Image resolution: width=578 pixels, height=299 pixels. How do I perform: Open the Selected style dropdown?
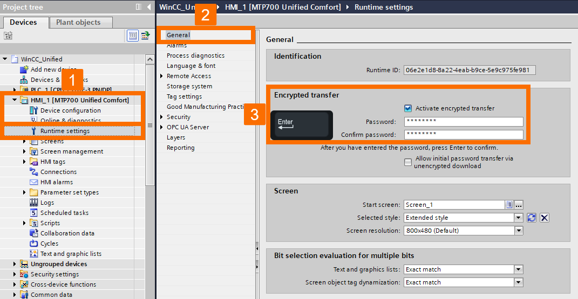pyautogui.click(x=519, y=218)
